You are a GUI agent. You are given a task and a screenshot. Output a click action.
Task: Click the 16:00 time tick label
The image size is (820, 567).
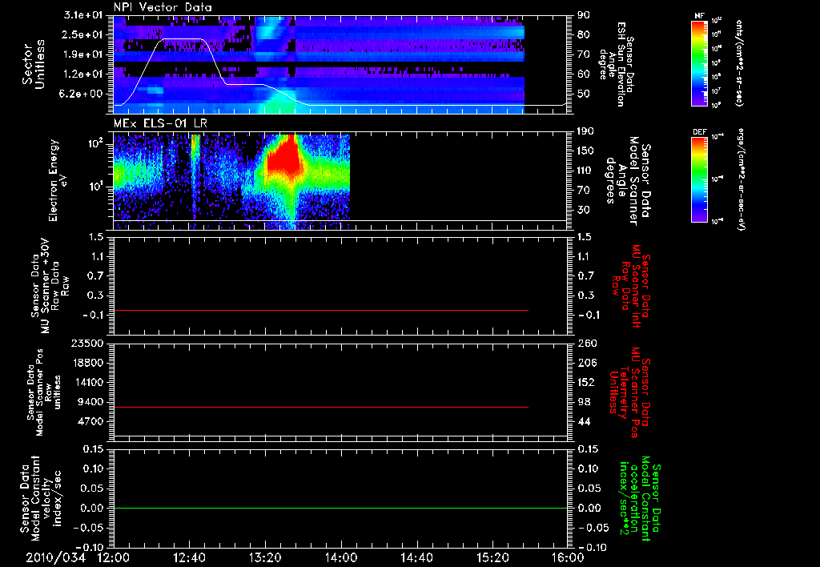(x=568, y=557)
